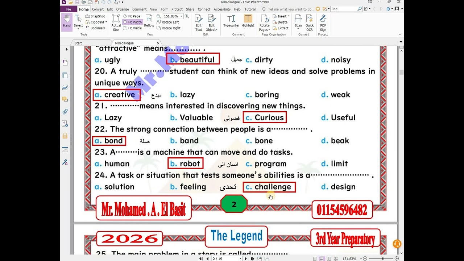Add a Bookmark from the Tools group
Viewport: 464px width, 261px height.
pos(95,28)
